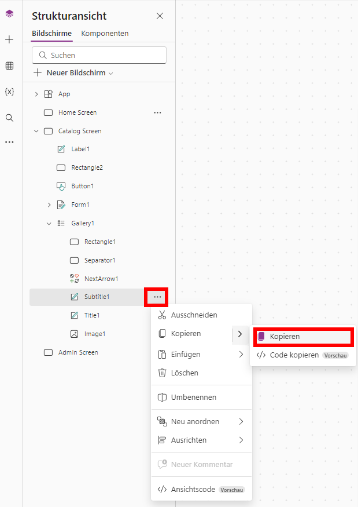The width and height of the screenshot is (358, 507).
Task: Open the Tree view layers icon in sidebar
Action: (x=9, y=14)
